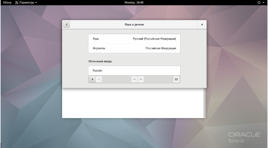The height and width of the screenshot is (148, 268).
Task: Add a new input source with plus button
Action: 92,79
